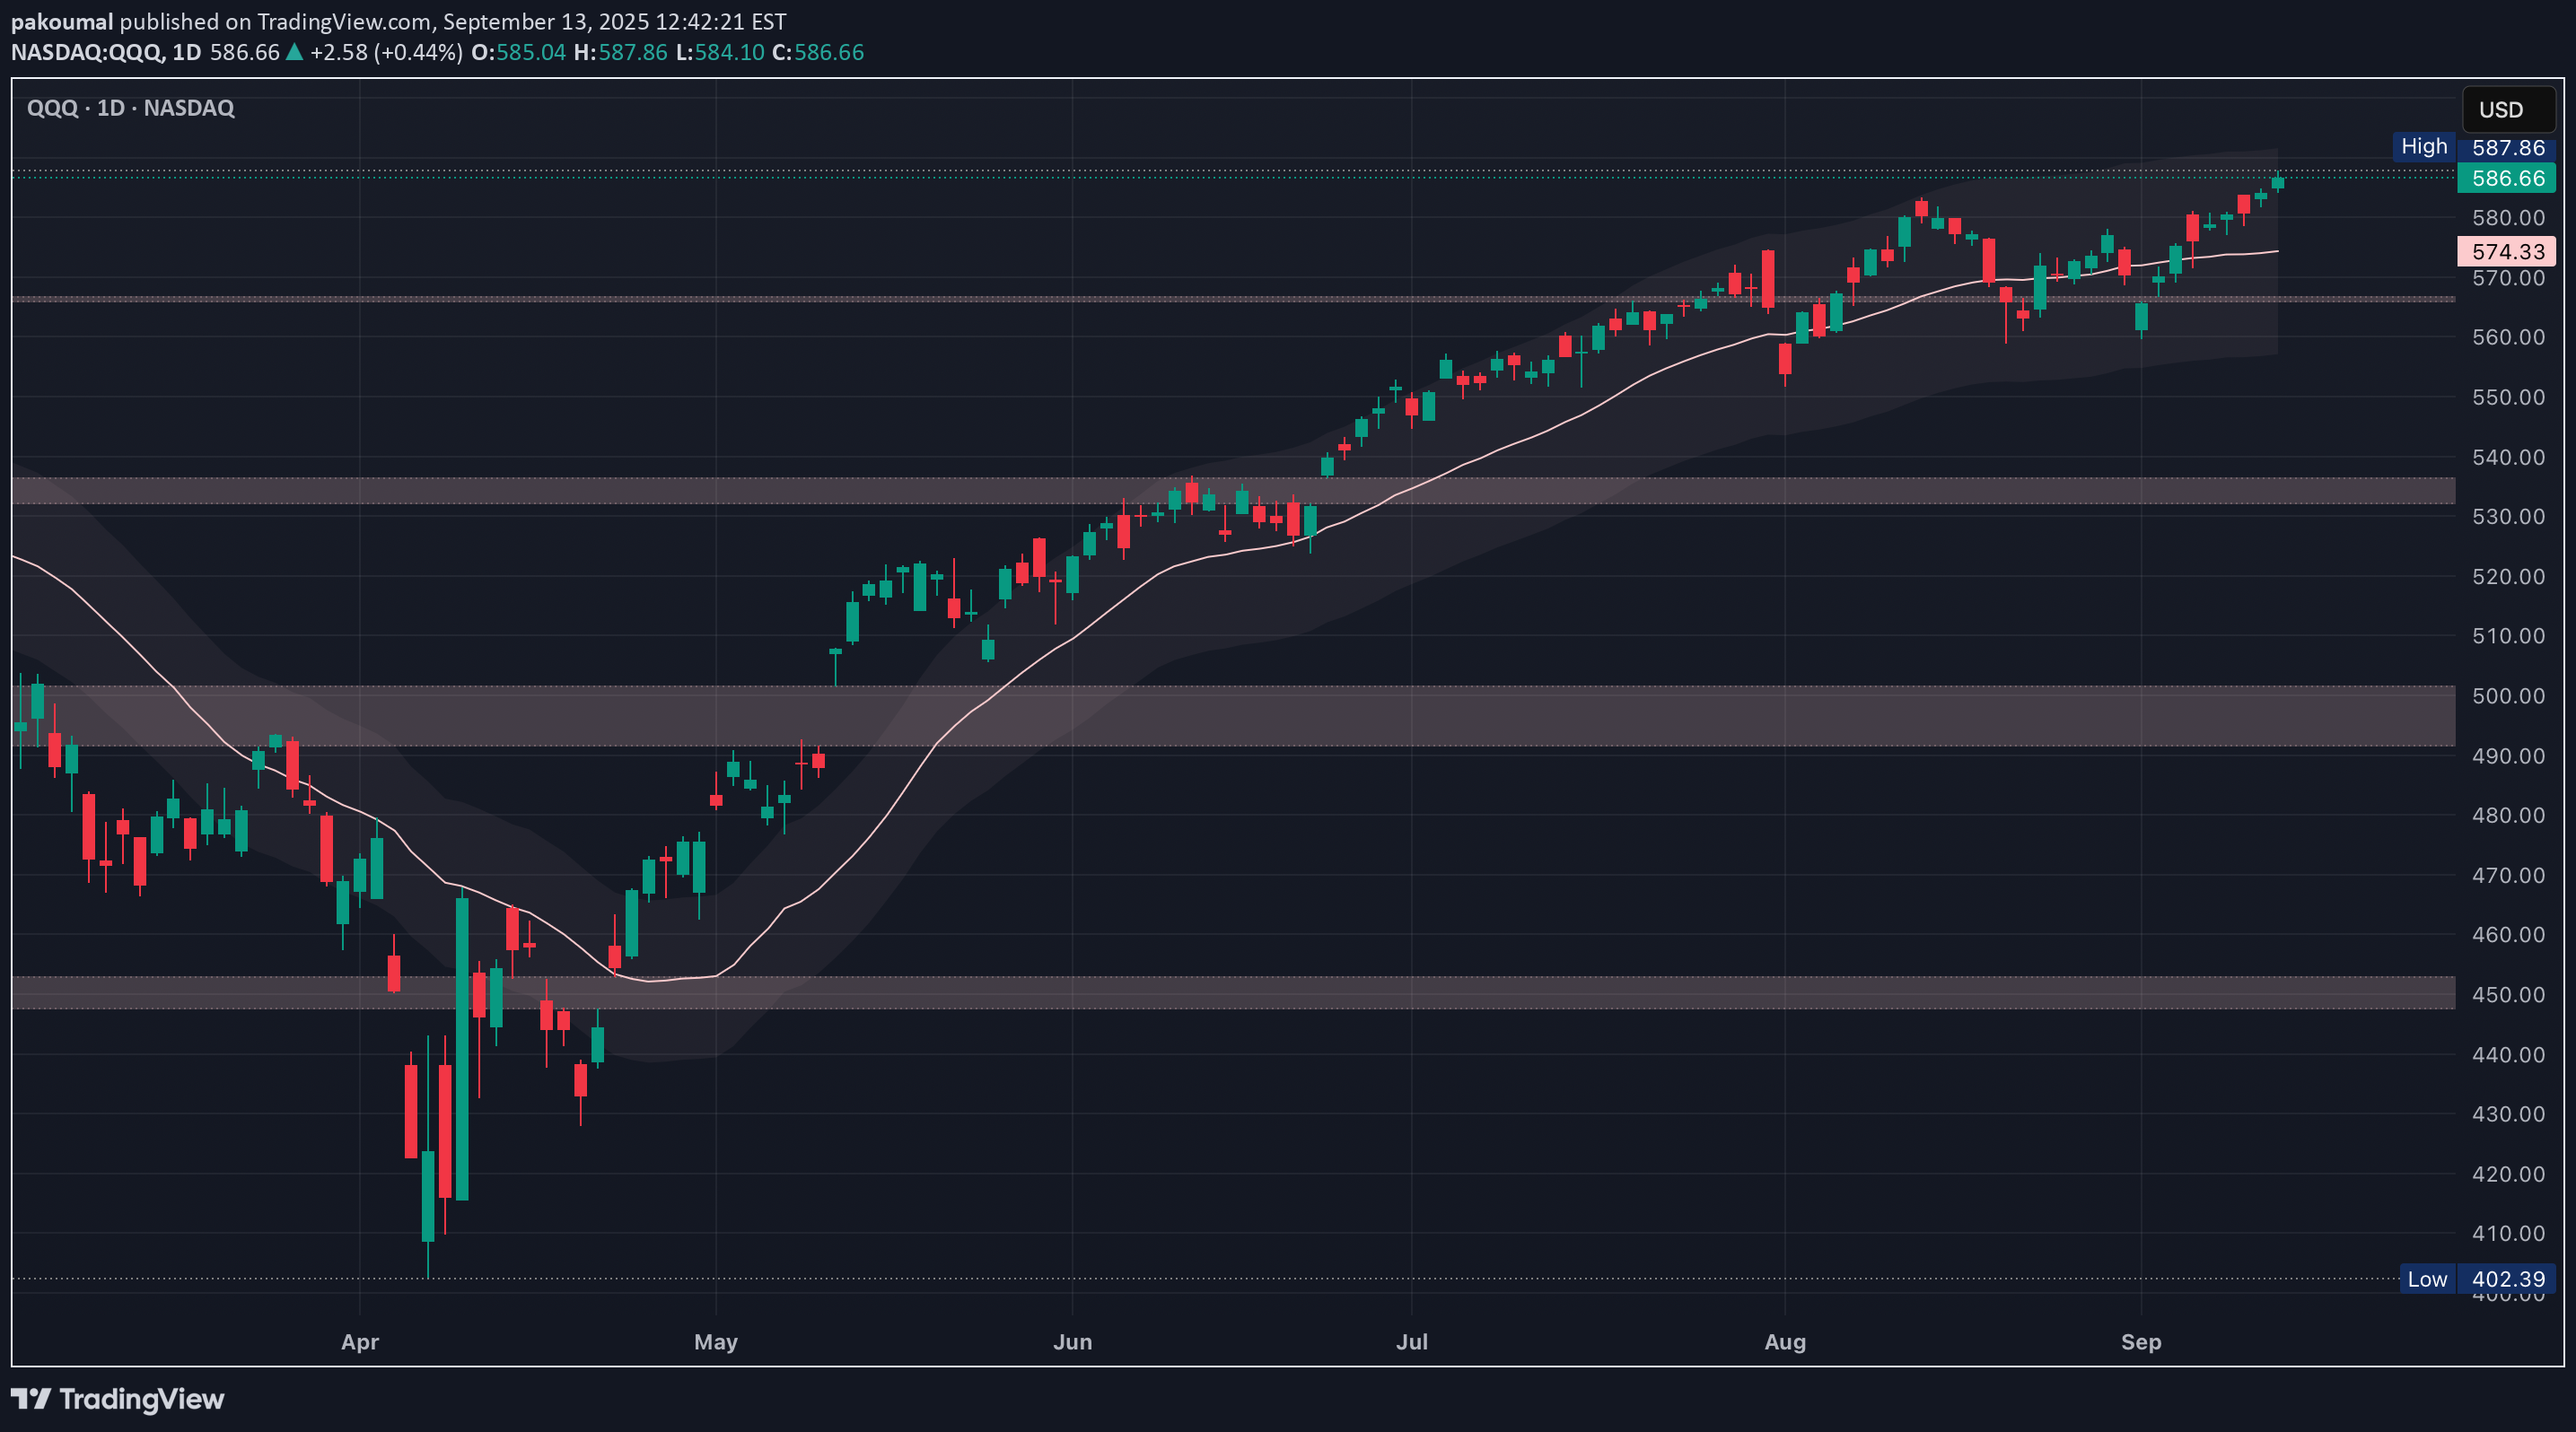Click the QQQ · 1D · NASDAQ chart title
This screenshot has height=1432, width=2576.
[131, 108]
